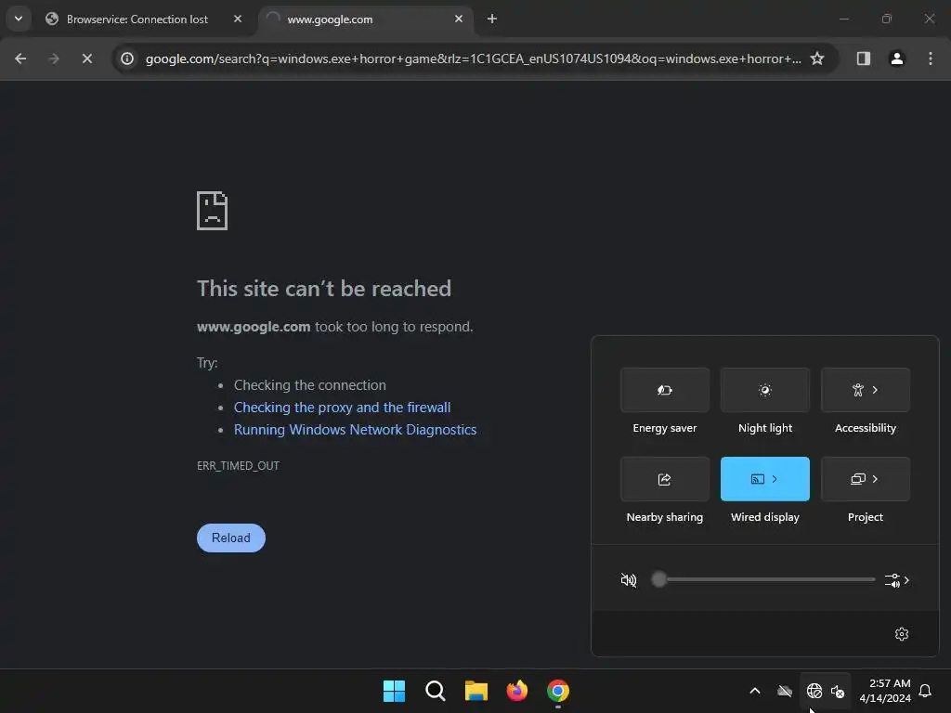This screenshot has width=951, height=713.
Task: Restore down the Chrome window
Action: (887, 19)
